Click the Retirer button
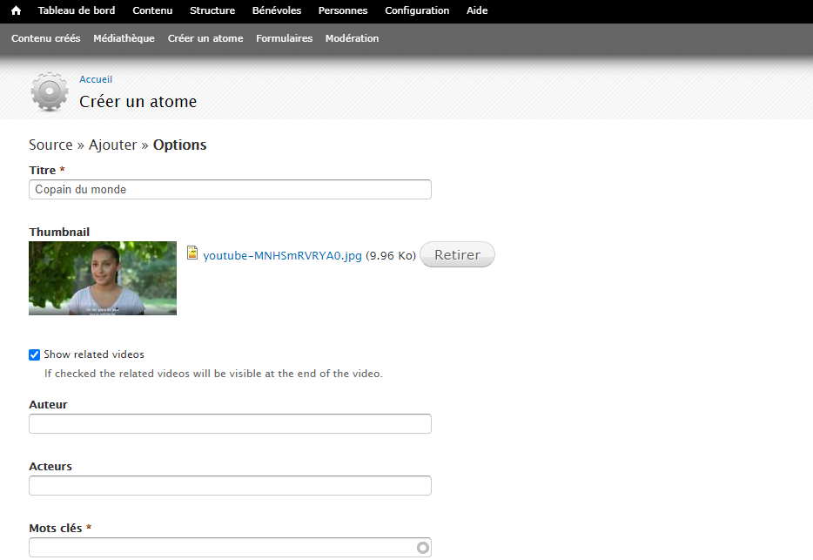813x560 pixels. [457, 255]
